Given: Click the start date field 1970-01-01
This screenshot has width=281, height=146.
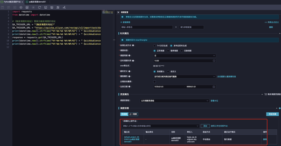Looking at the screenshot, I should [159, 87].
